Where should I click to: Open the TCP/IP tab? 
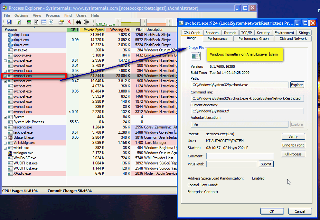tap(247, 33)
